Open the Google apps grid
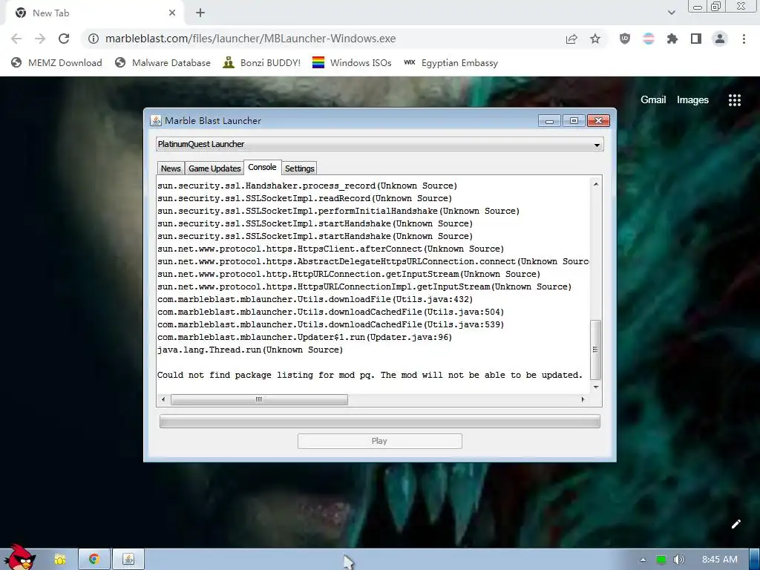The image size is (760, 570). 735,100
